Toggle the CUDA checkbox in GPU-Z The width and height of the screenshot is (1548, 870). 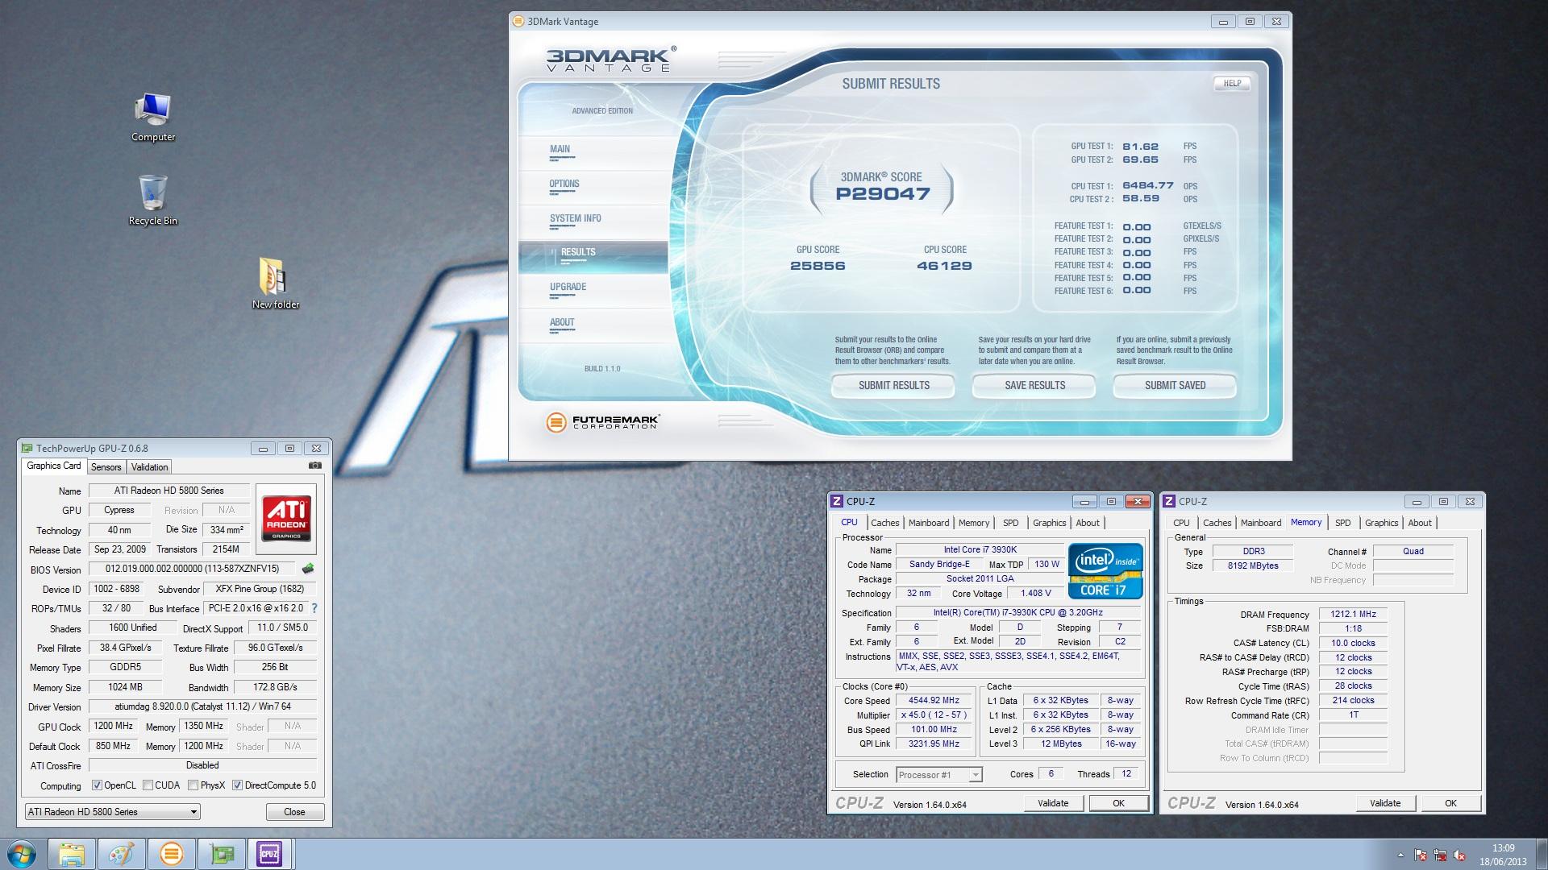tap(148, 785)
